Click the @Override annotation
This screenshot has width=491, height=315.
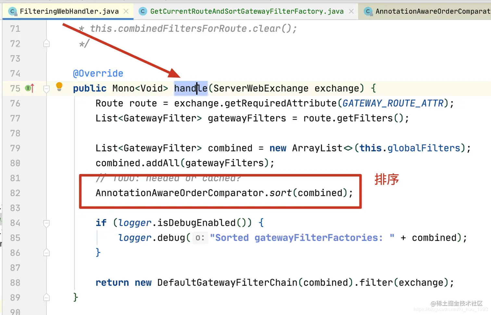point(98,74)
